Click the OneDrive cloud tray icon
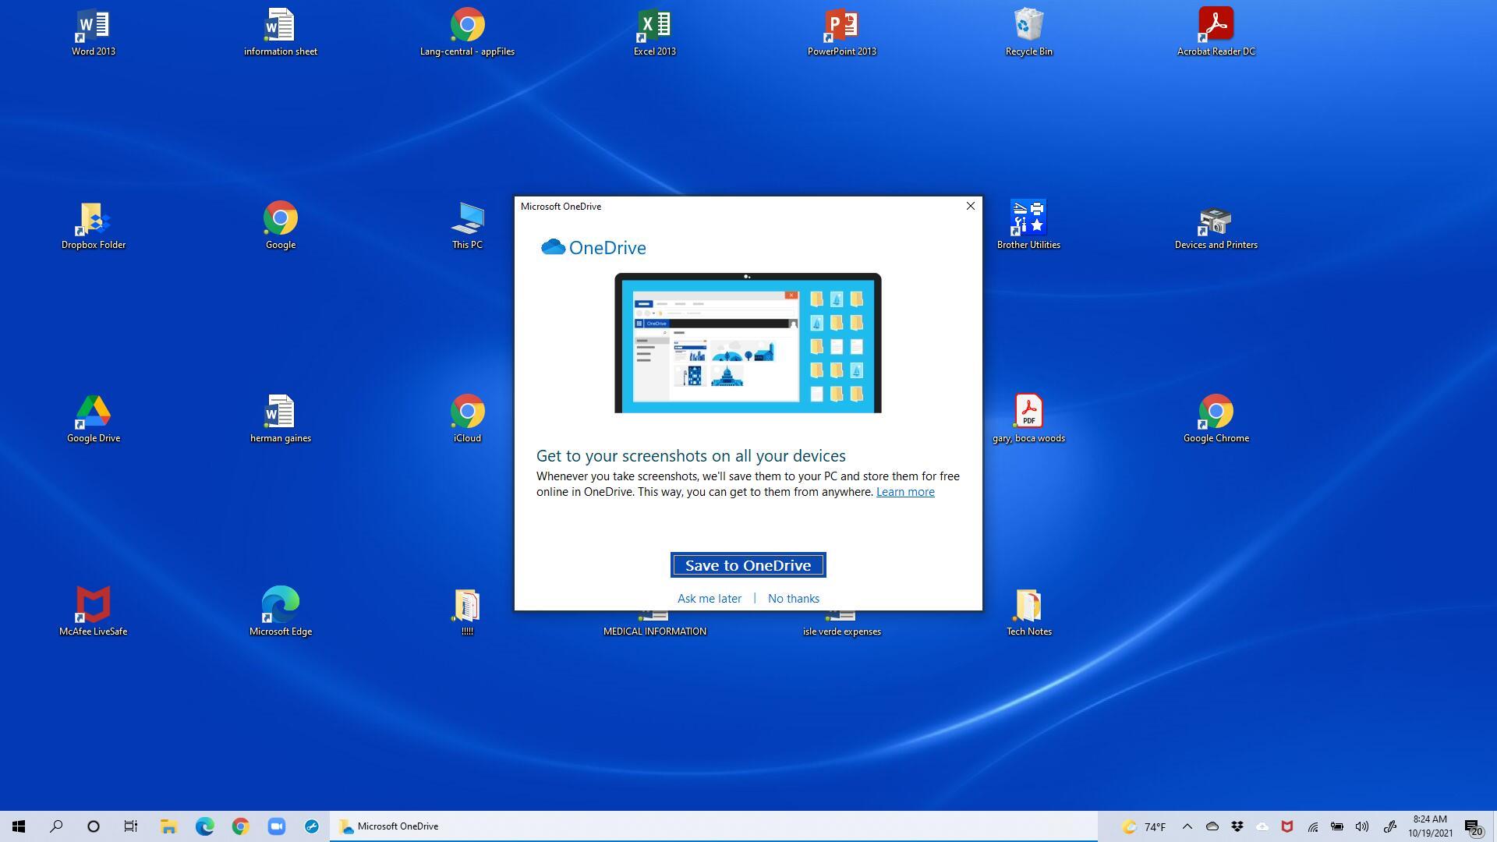 coord(1212,826)
